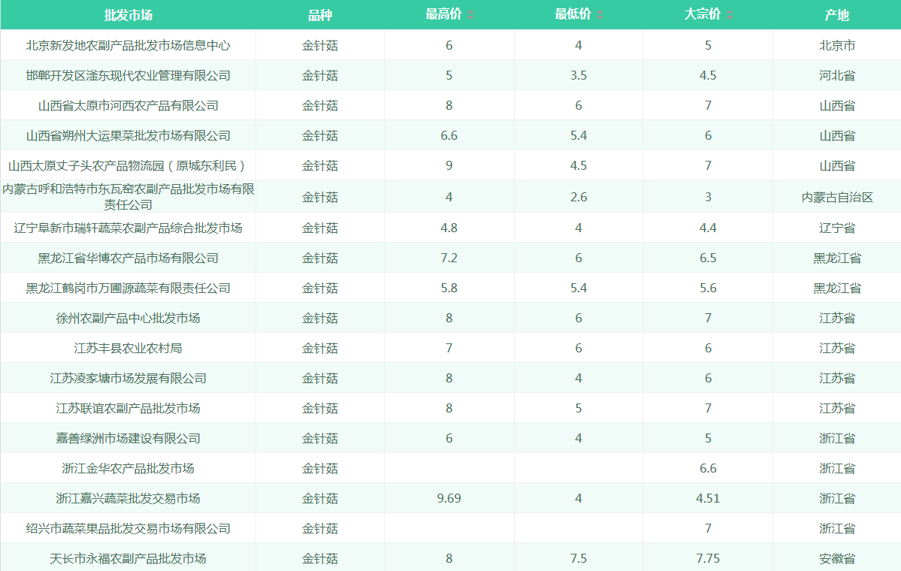Click 安徽省 origin cell
The height and width of the screenshot is (571, 901).
click(x=836, y=558)
